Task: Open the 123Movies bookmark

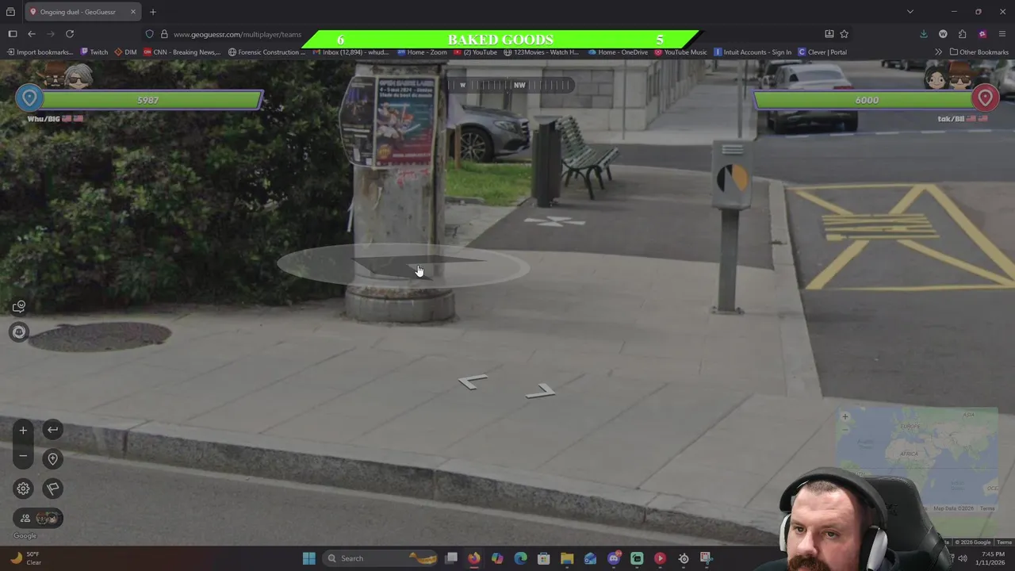Action: tap(541, 52)
